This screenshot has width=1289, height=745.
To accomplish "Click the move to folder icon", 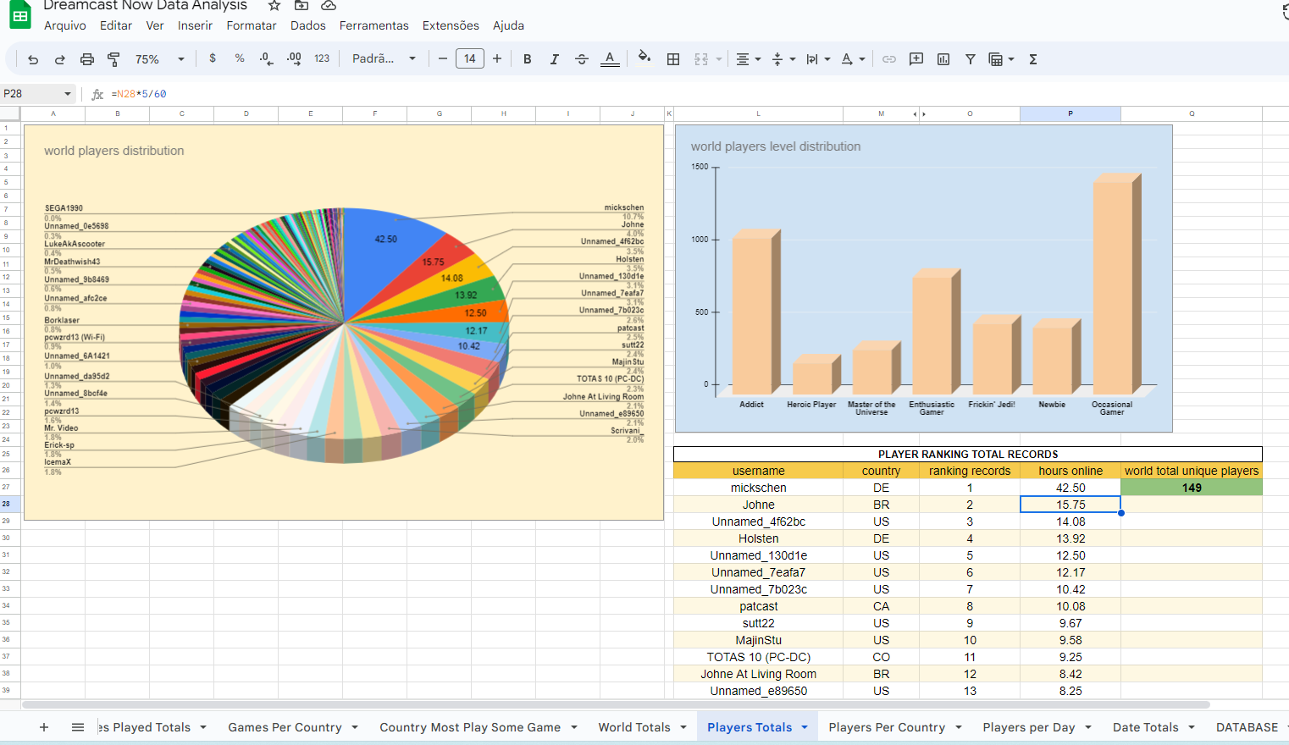I will (302, 5).
